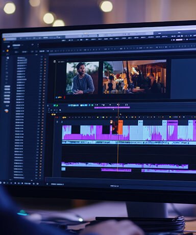Viewport: 196px width, 235px height.
Task: Click the orange circle icon in the title bar
Action: coord(4,39)
